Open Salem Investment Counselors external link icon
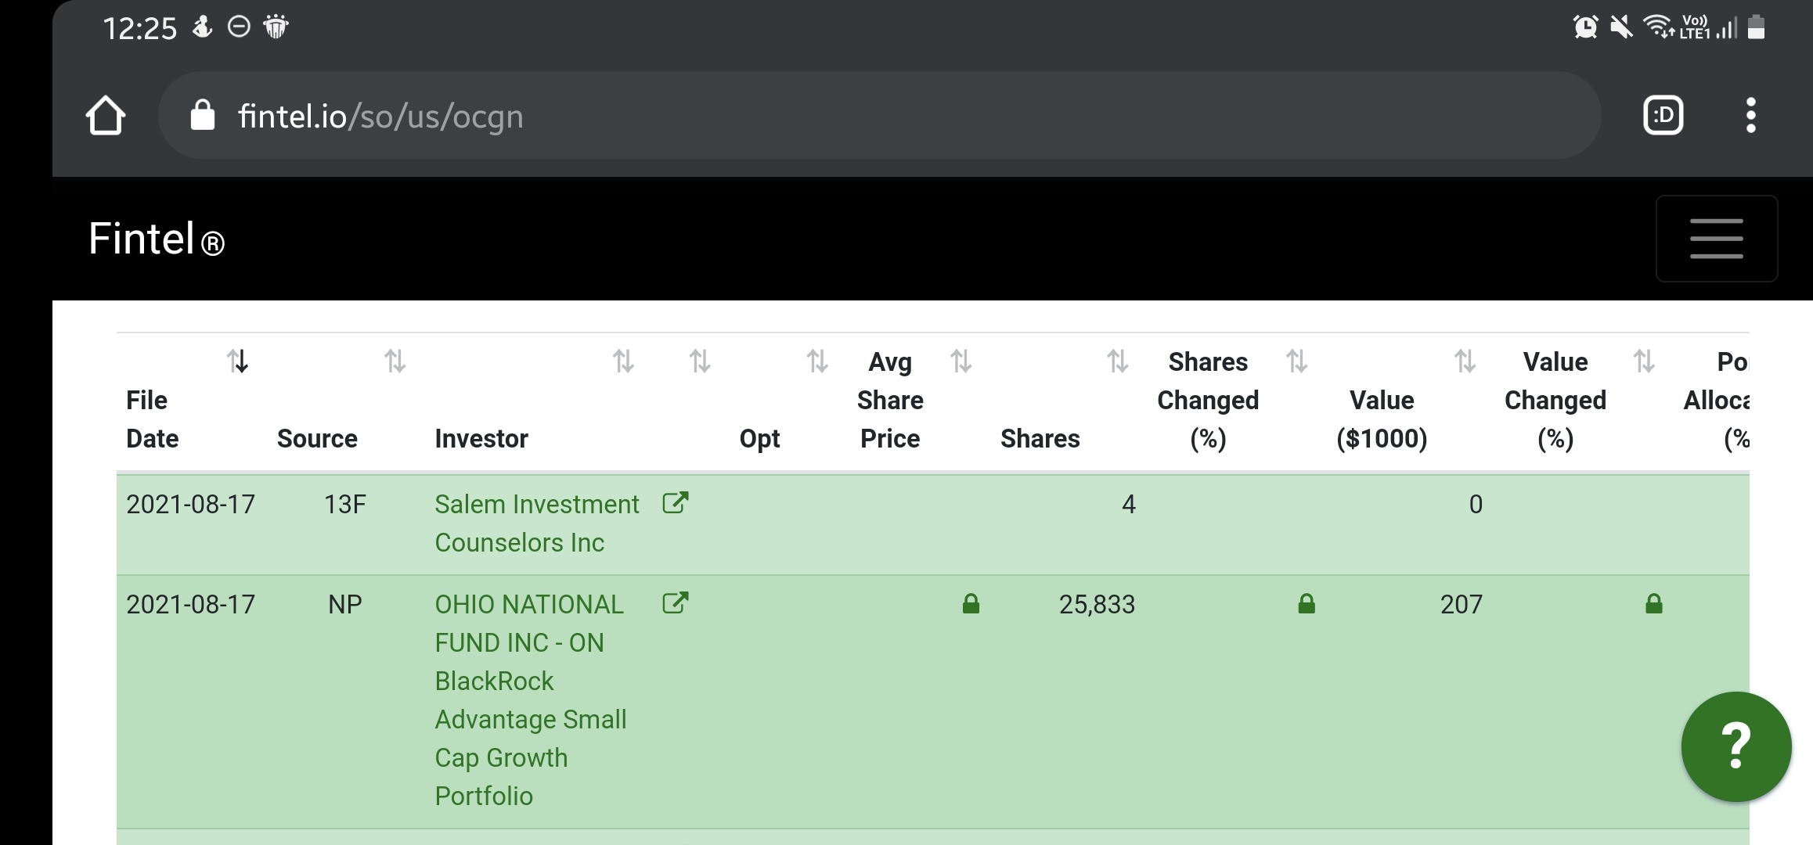The width and height of the screenshot is (1813, 845). click(675, 503)
